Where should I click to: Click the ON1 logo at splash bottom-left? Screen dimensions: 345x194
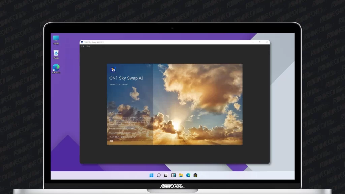pos(112,142)
